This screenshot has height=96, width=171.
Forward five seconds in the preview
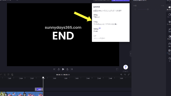coord(67,69)
